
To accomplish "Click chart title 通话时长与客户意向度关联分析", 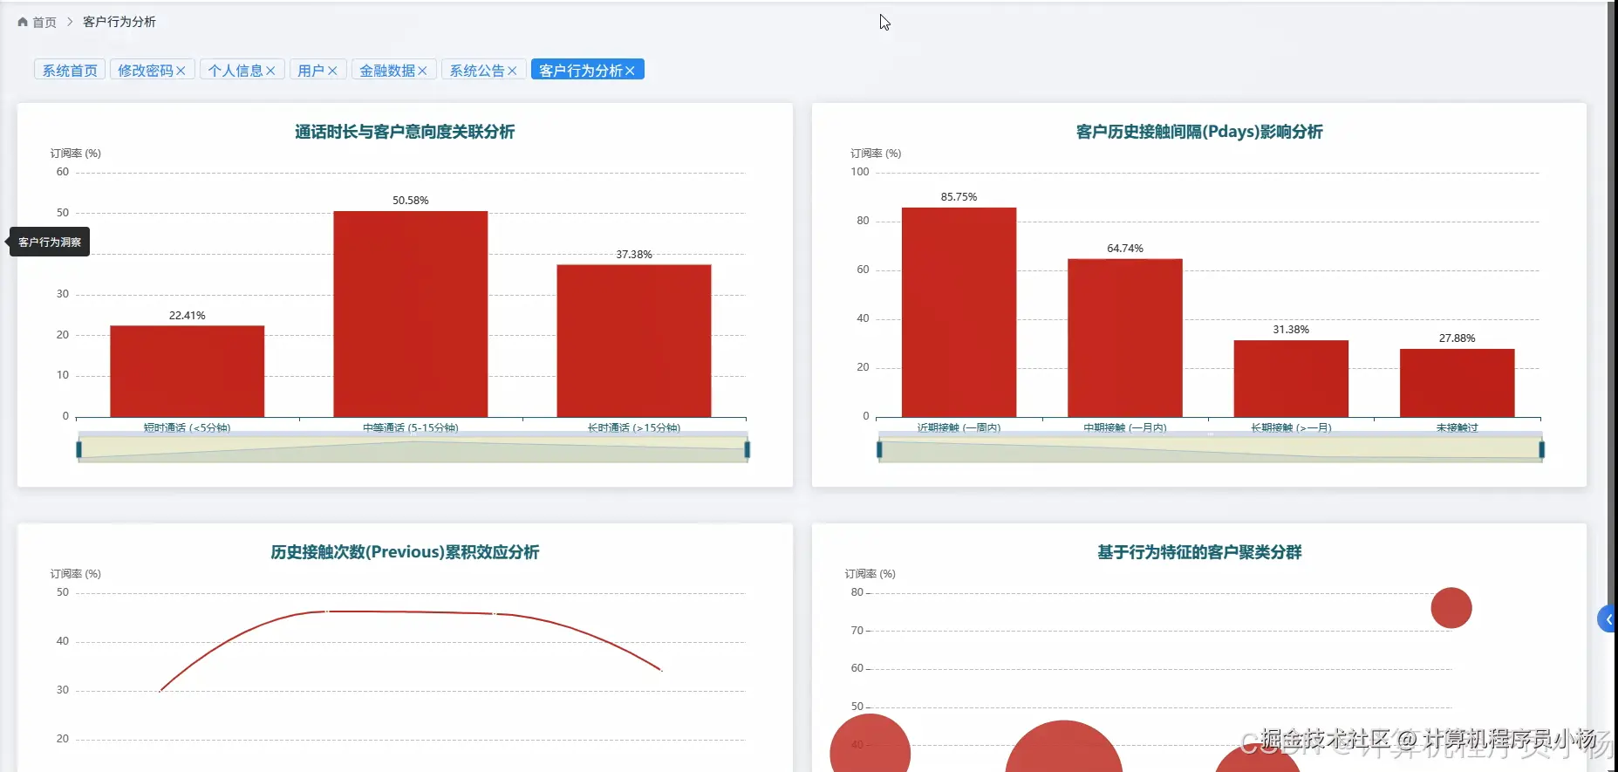I will (405, 132).
